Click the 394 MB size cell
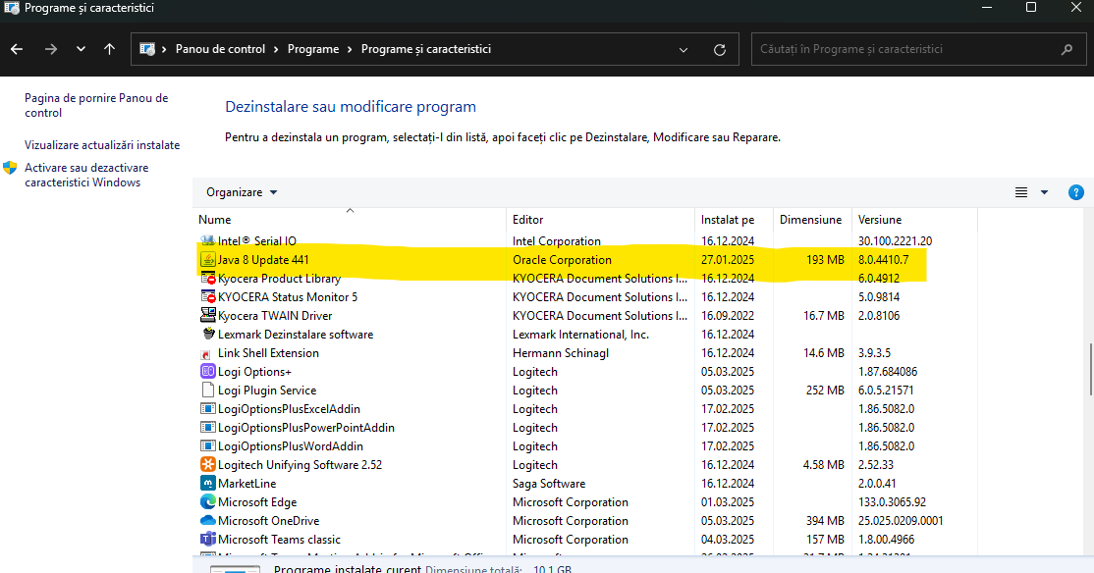Viewport: 1094px width, 573px height. pos(825,521)
